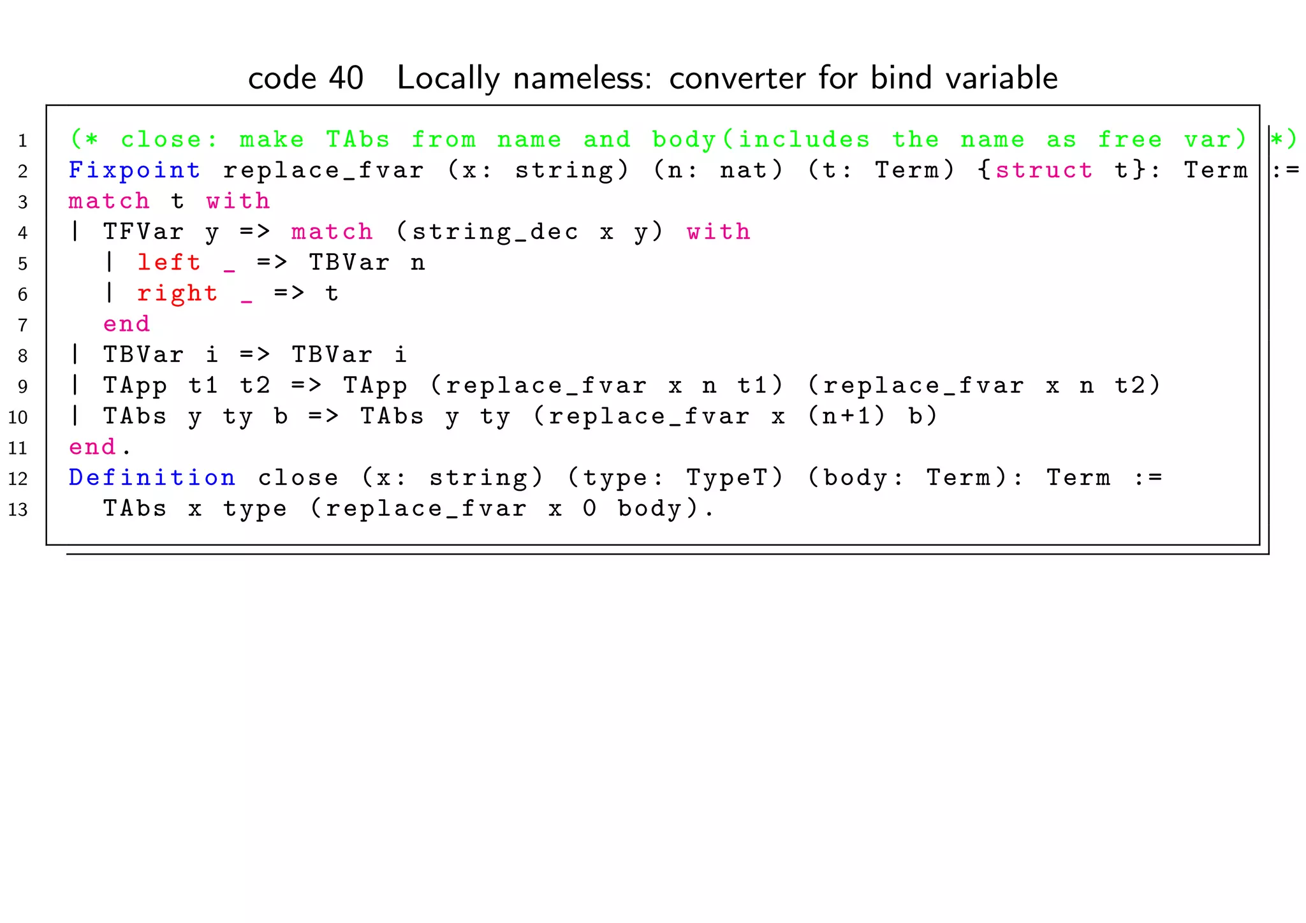Click 'replace_fvar' function name on line 2
1306x923 pixels.
[323, 170]
